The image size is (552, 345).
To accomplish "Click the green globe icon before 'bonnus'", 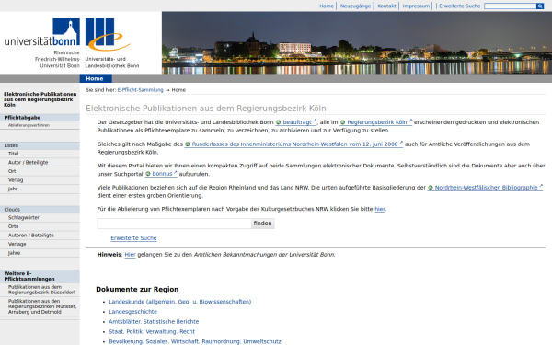I will 148,174.
